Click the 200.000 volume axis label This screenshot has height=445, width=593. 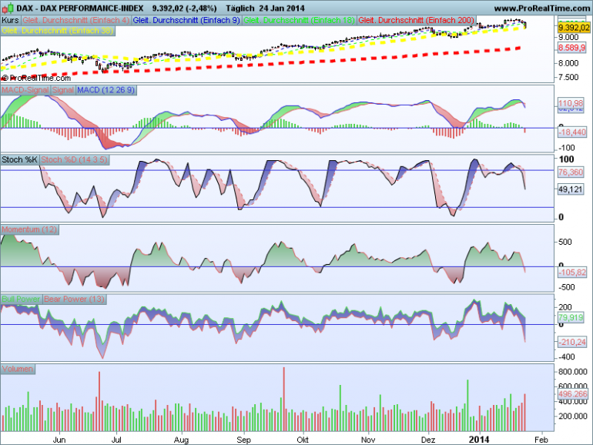tap(572, 417)
